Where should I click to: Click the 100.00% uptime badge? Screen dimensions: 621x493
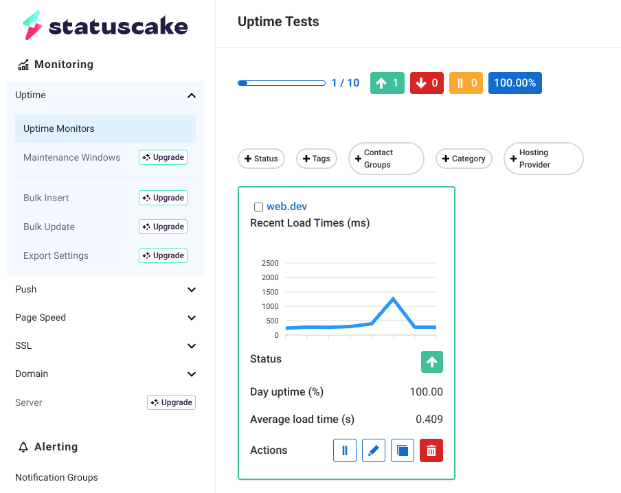[x=515, y=83]
